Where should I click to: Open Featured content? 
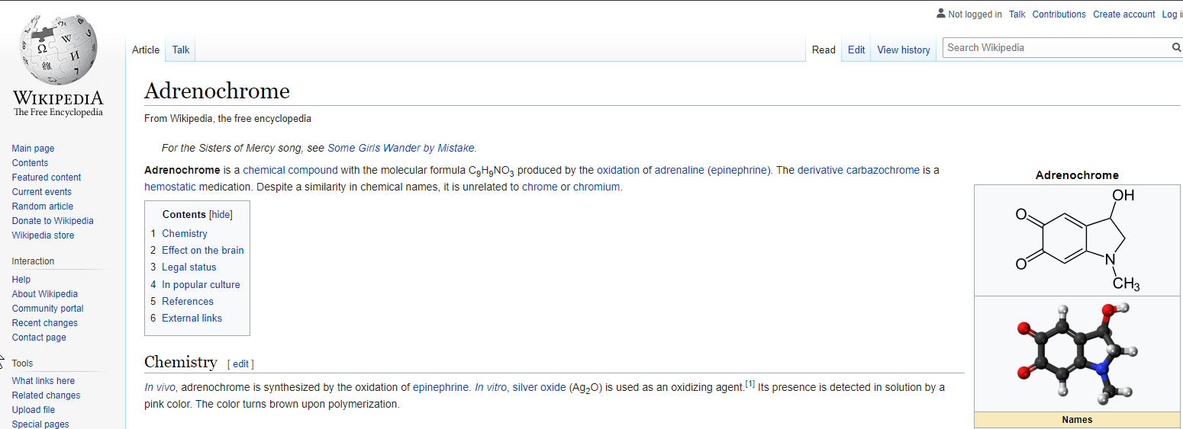point(47,178)
